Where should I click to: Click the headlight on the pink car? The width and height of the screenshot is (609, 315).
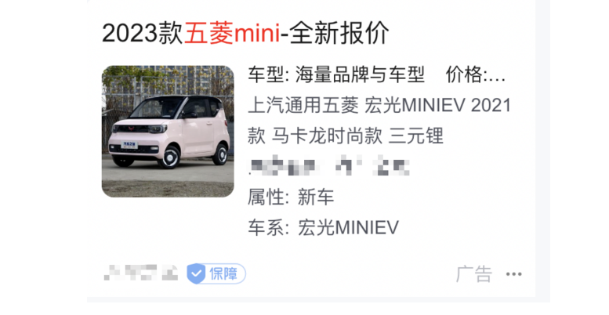point(157,129)
